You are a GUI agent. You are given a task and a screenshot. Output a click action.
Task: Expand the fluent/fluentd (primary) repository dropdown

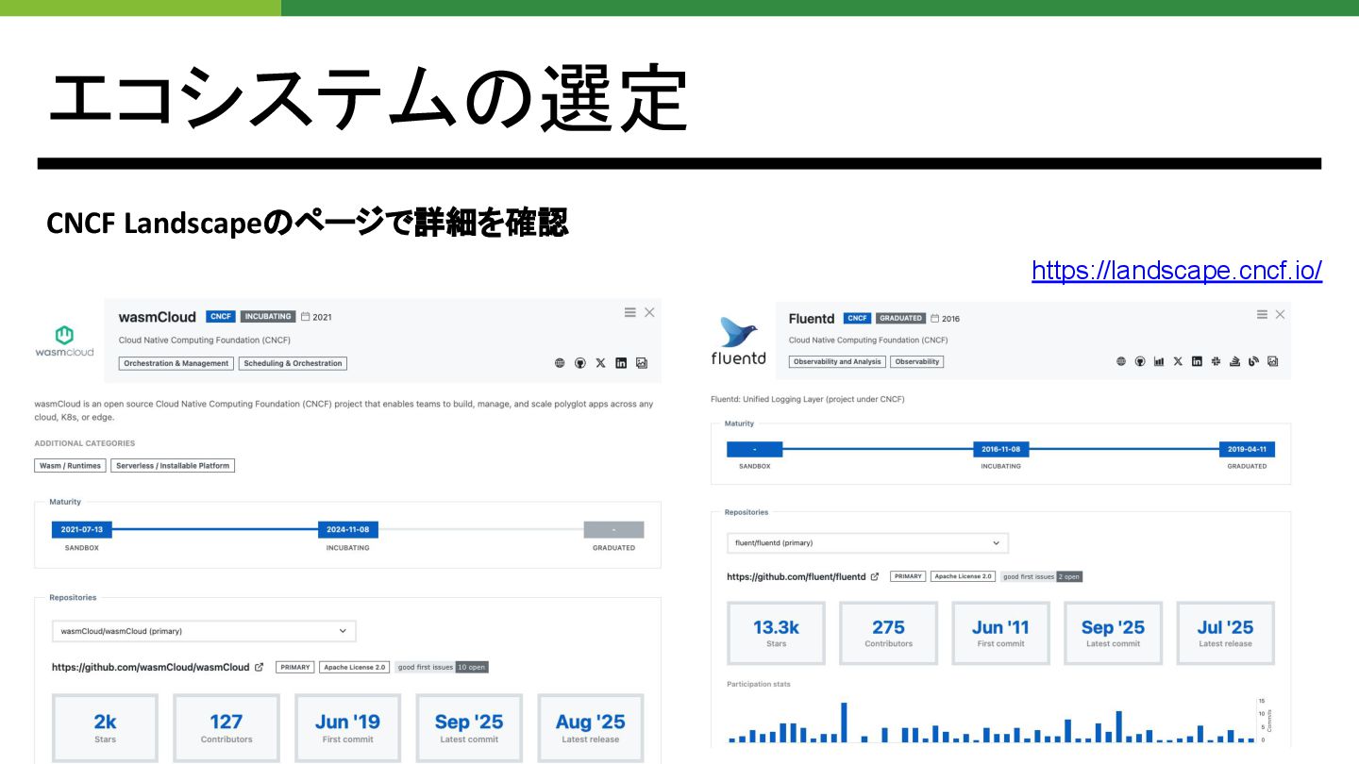tap(867, 543)
